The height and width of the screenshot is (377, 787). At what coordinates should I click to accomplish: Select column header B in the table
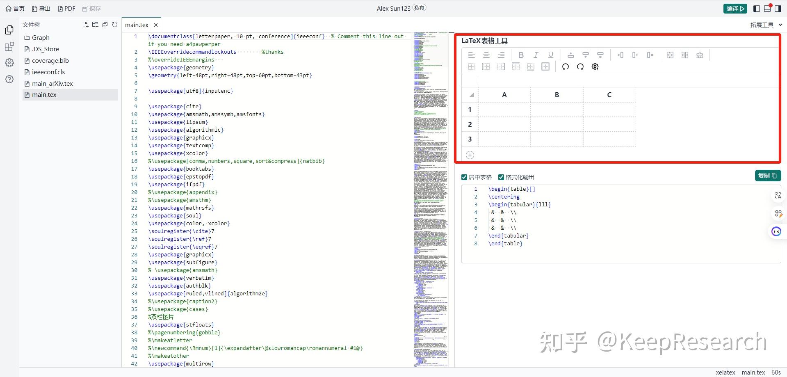(556, 94)
